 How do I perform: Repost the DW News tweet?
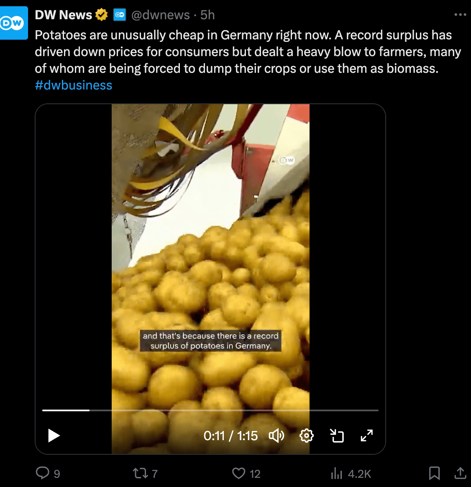pos(140,473)
